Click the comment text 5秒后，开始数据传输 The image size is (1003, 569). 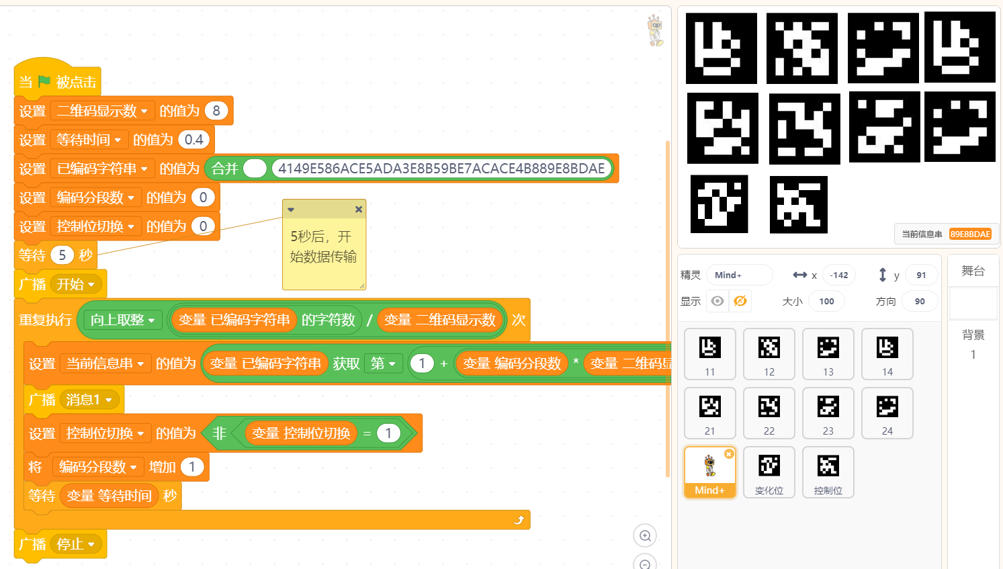324,247
